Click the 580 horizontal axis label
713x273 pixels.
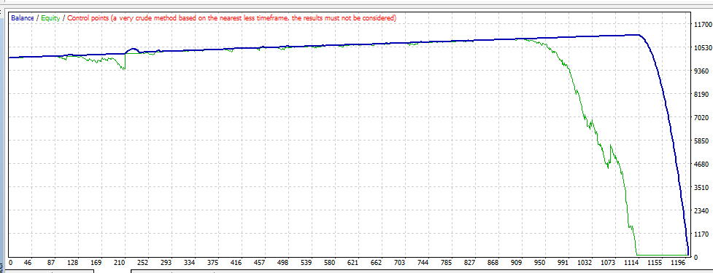point(330,263)
